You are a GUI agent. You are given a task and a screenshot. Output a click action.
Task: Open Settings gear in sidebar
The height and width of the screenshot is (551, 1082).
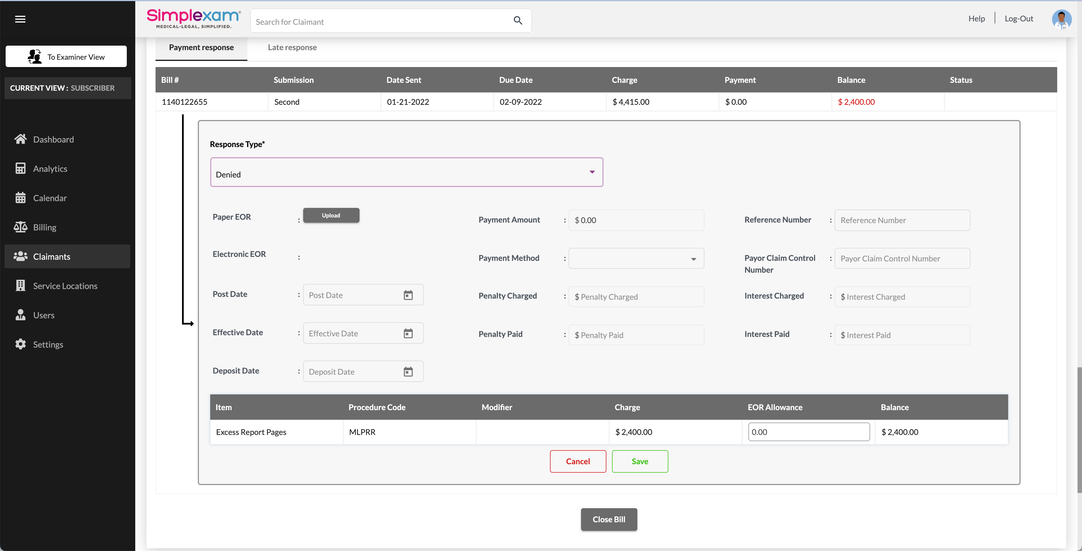pos(20,344)
